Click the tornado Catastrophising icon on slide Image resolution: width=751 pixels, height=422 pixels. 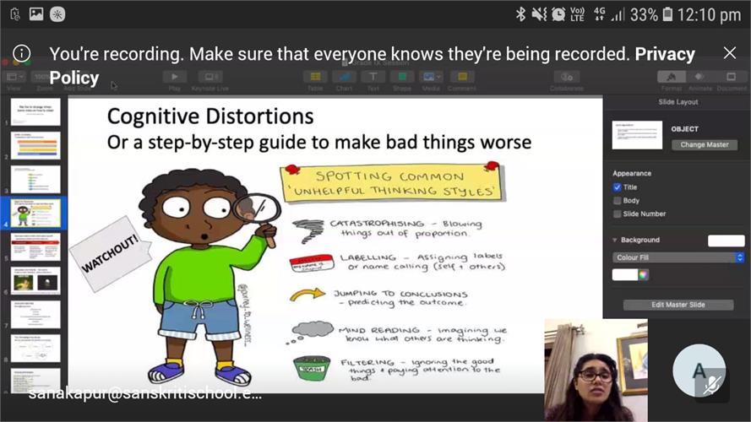(309, 230)
